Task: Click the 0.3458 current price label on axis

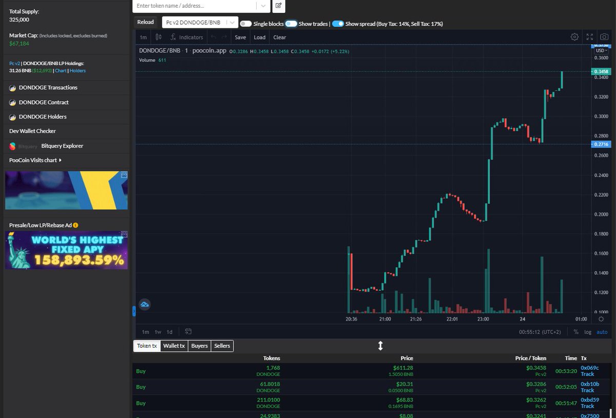Action: (601, 71)
